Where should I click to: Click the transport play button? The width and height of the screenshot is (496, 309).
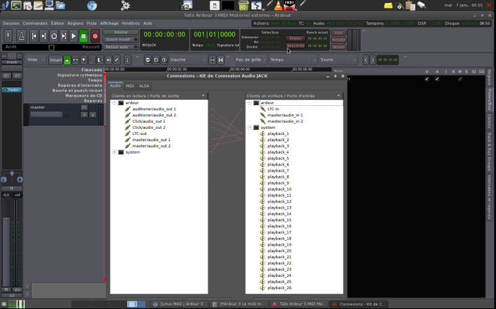pyautogui.click(x=73, y=36)
